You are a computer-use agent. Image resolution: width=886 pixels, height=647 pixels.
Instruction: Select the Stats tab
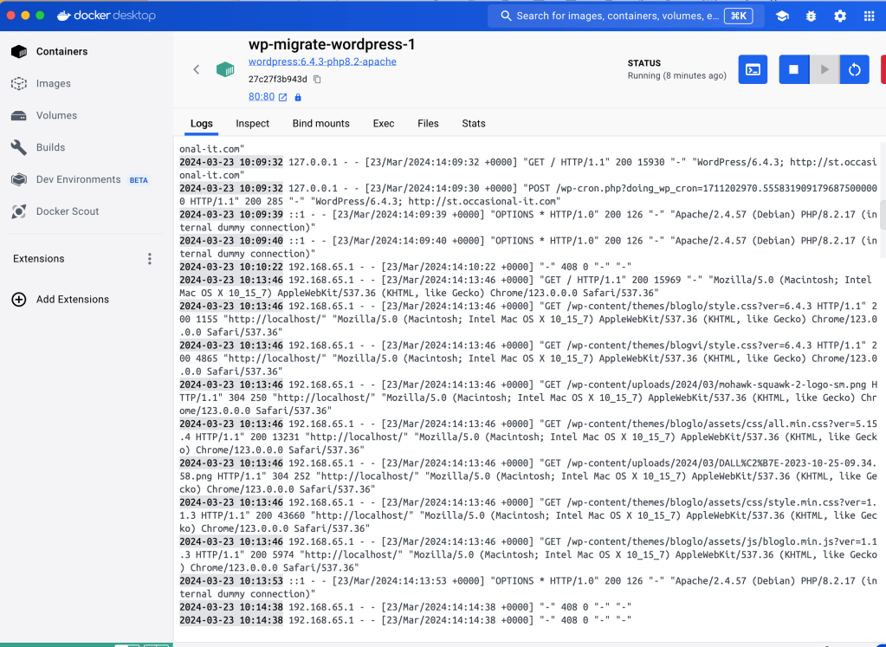coord(473,123)
